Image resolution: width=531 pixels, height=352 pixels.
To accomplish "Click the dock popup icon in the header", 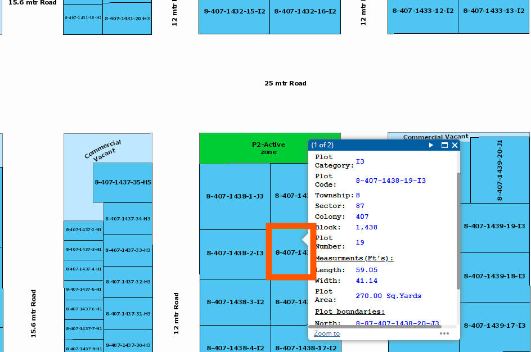I will tap(444, 145).
